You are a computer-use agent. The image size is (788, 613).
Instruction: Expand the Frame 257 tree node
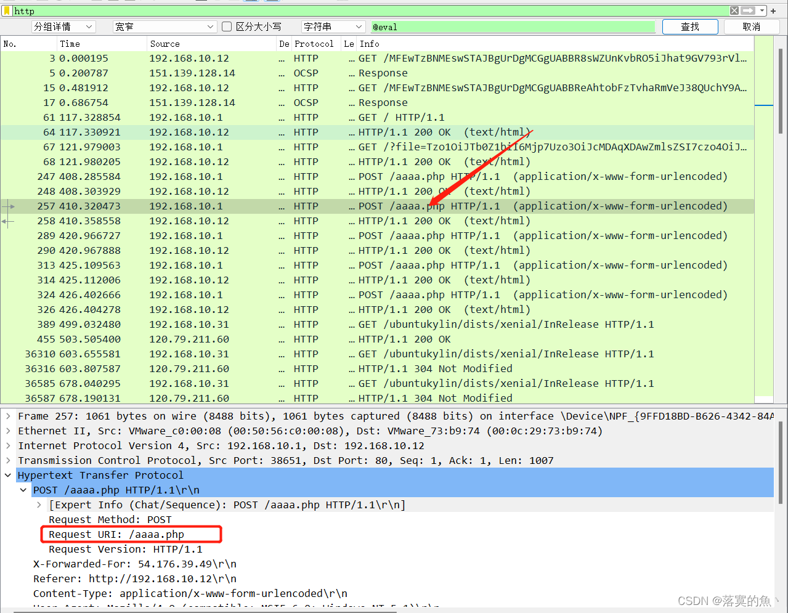click(x=8, y=416)
